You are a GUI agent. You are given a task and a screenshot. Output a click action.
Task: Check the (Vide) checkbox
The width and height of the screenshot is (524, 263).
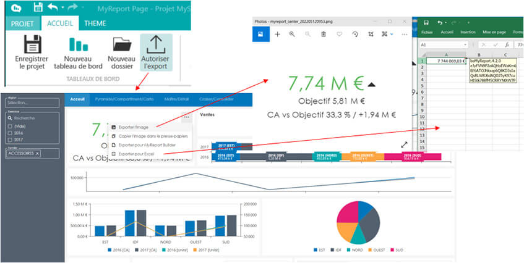pyautogui.click(x=10, y=127)
